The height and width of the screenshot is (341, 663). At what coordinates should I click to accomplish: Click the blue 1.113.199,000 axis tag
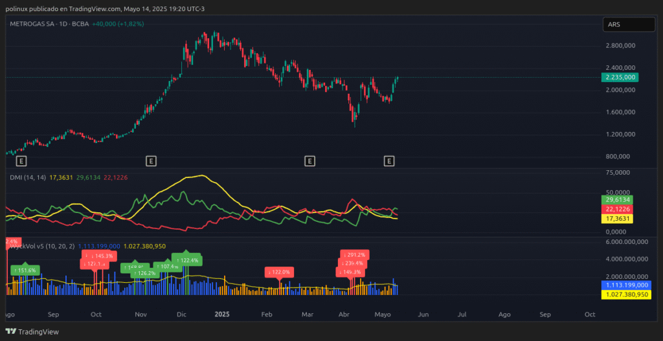[x=625, y=285]
